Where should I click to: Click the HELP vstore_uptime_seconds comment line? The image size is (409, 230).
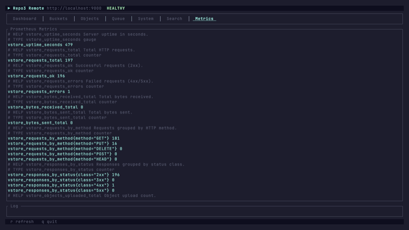tap(78, 35)
